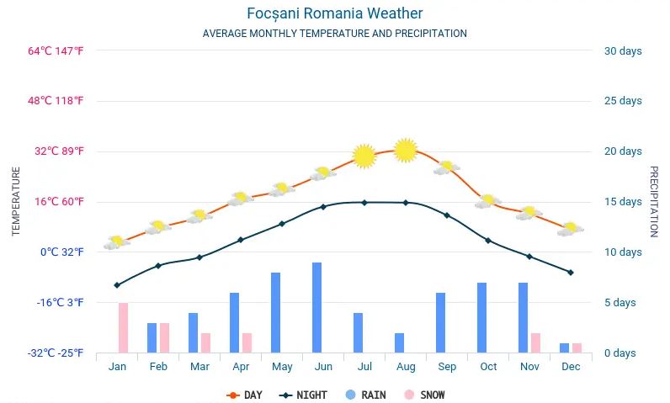Click the June rain bar
This screenshot has width=670, height=403.
(316, 307)
